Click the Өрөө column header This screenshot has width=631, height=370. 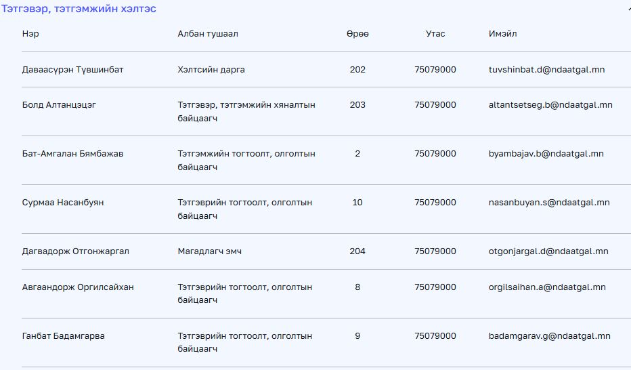[357, 34]
